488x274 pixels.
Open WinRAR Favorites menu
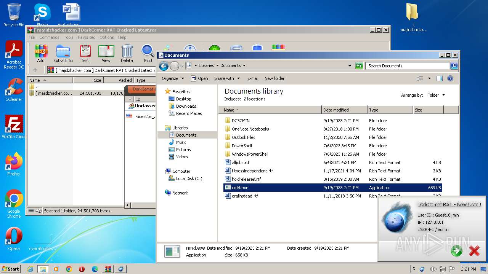coord(87,37)
